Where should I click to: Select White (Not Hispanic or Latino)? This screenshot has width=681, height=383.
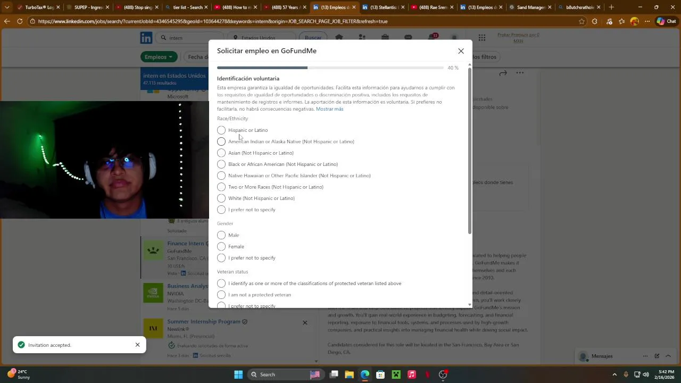point(221,198)
